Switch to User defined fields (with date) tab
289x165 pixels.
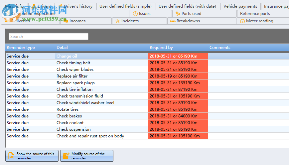point(187,6)
